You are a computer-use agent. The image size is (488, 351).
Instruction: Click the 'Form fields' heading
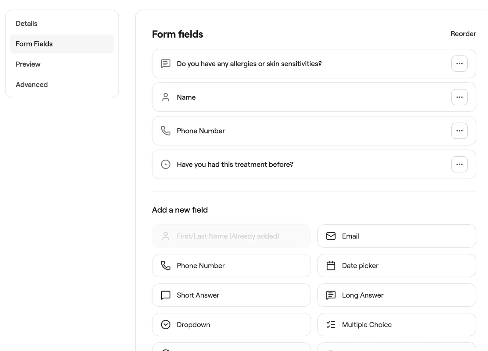[x=178, y=34]
